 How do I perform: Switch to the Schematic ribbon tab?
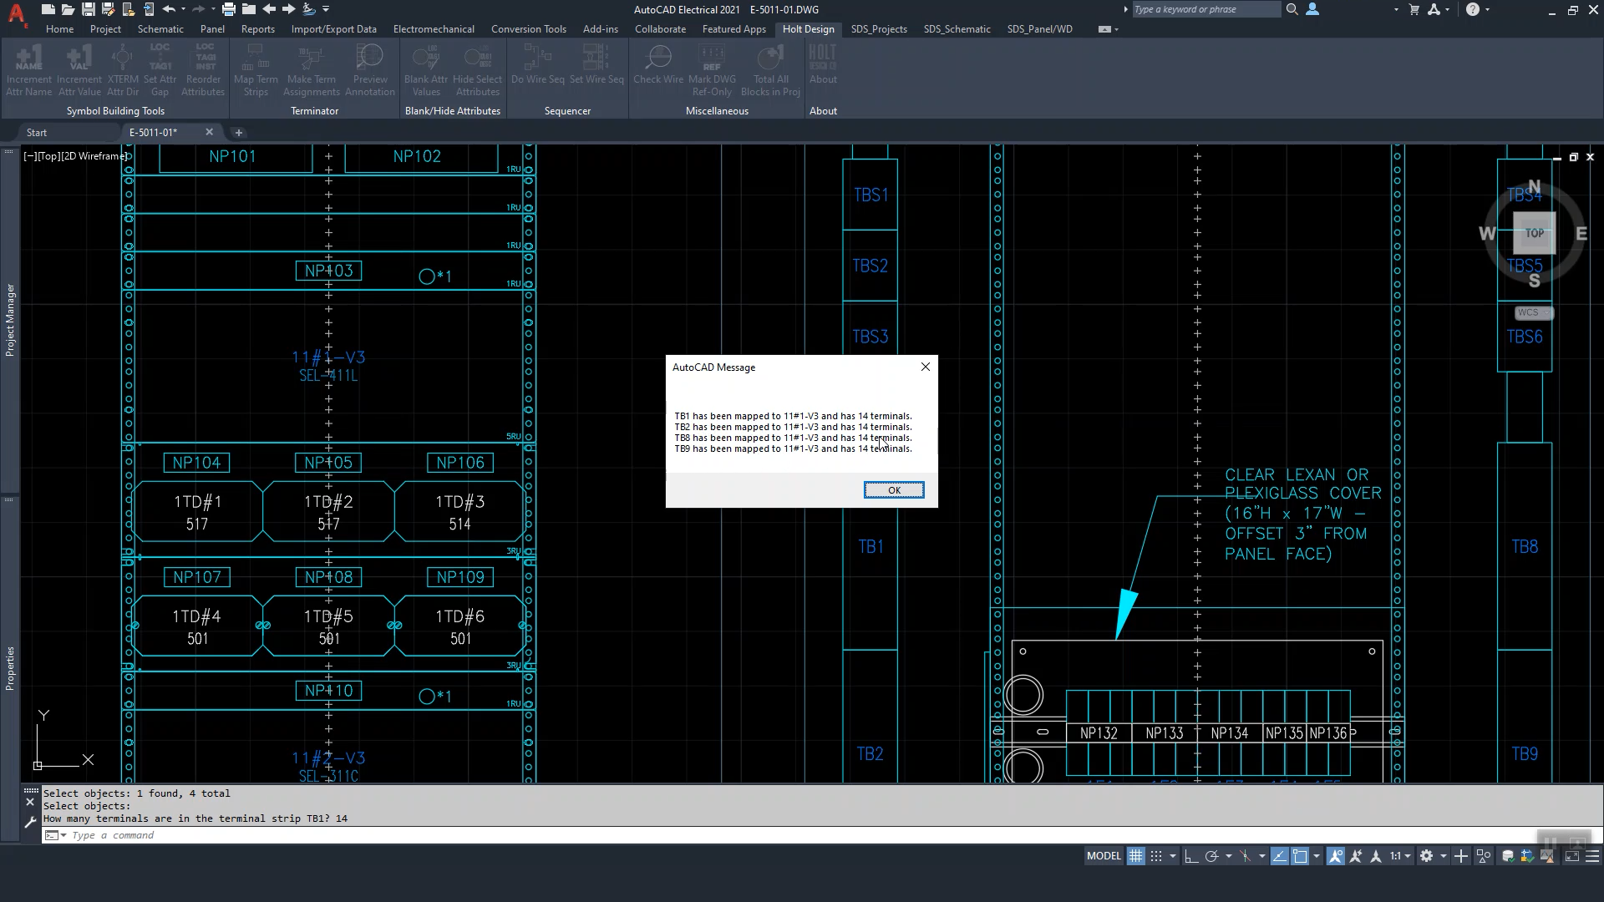click(x=160, y=28)
